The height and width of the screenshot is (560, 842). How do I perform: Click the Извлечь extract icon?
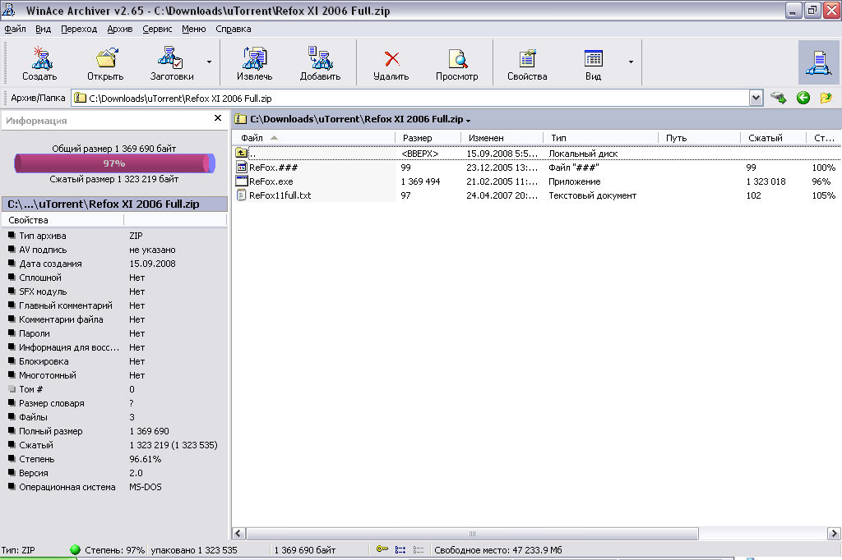(255, 58)
